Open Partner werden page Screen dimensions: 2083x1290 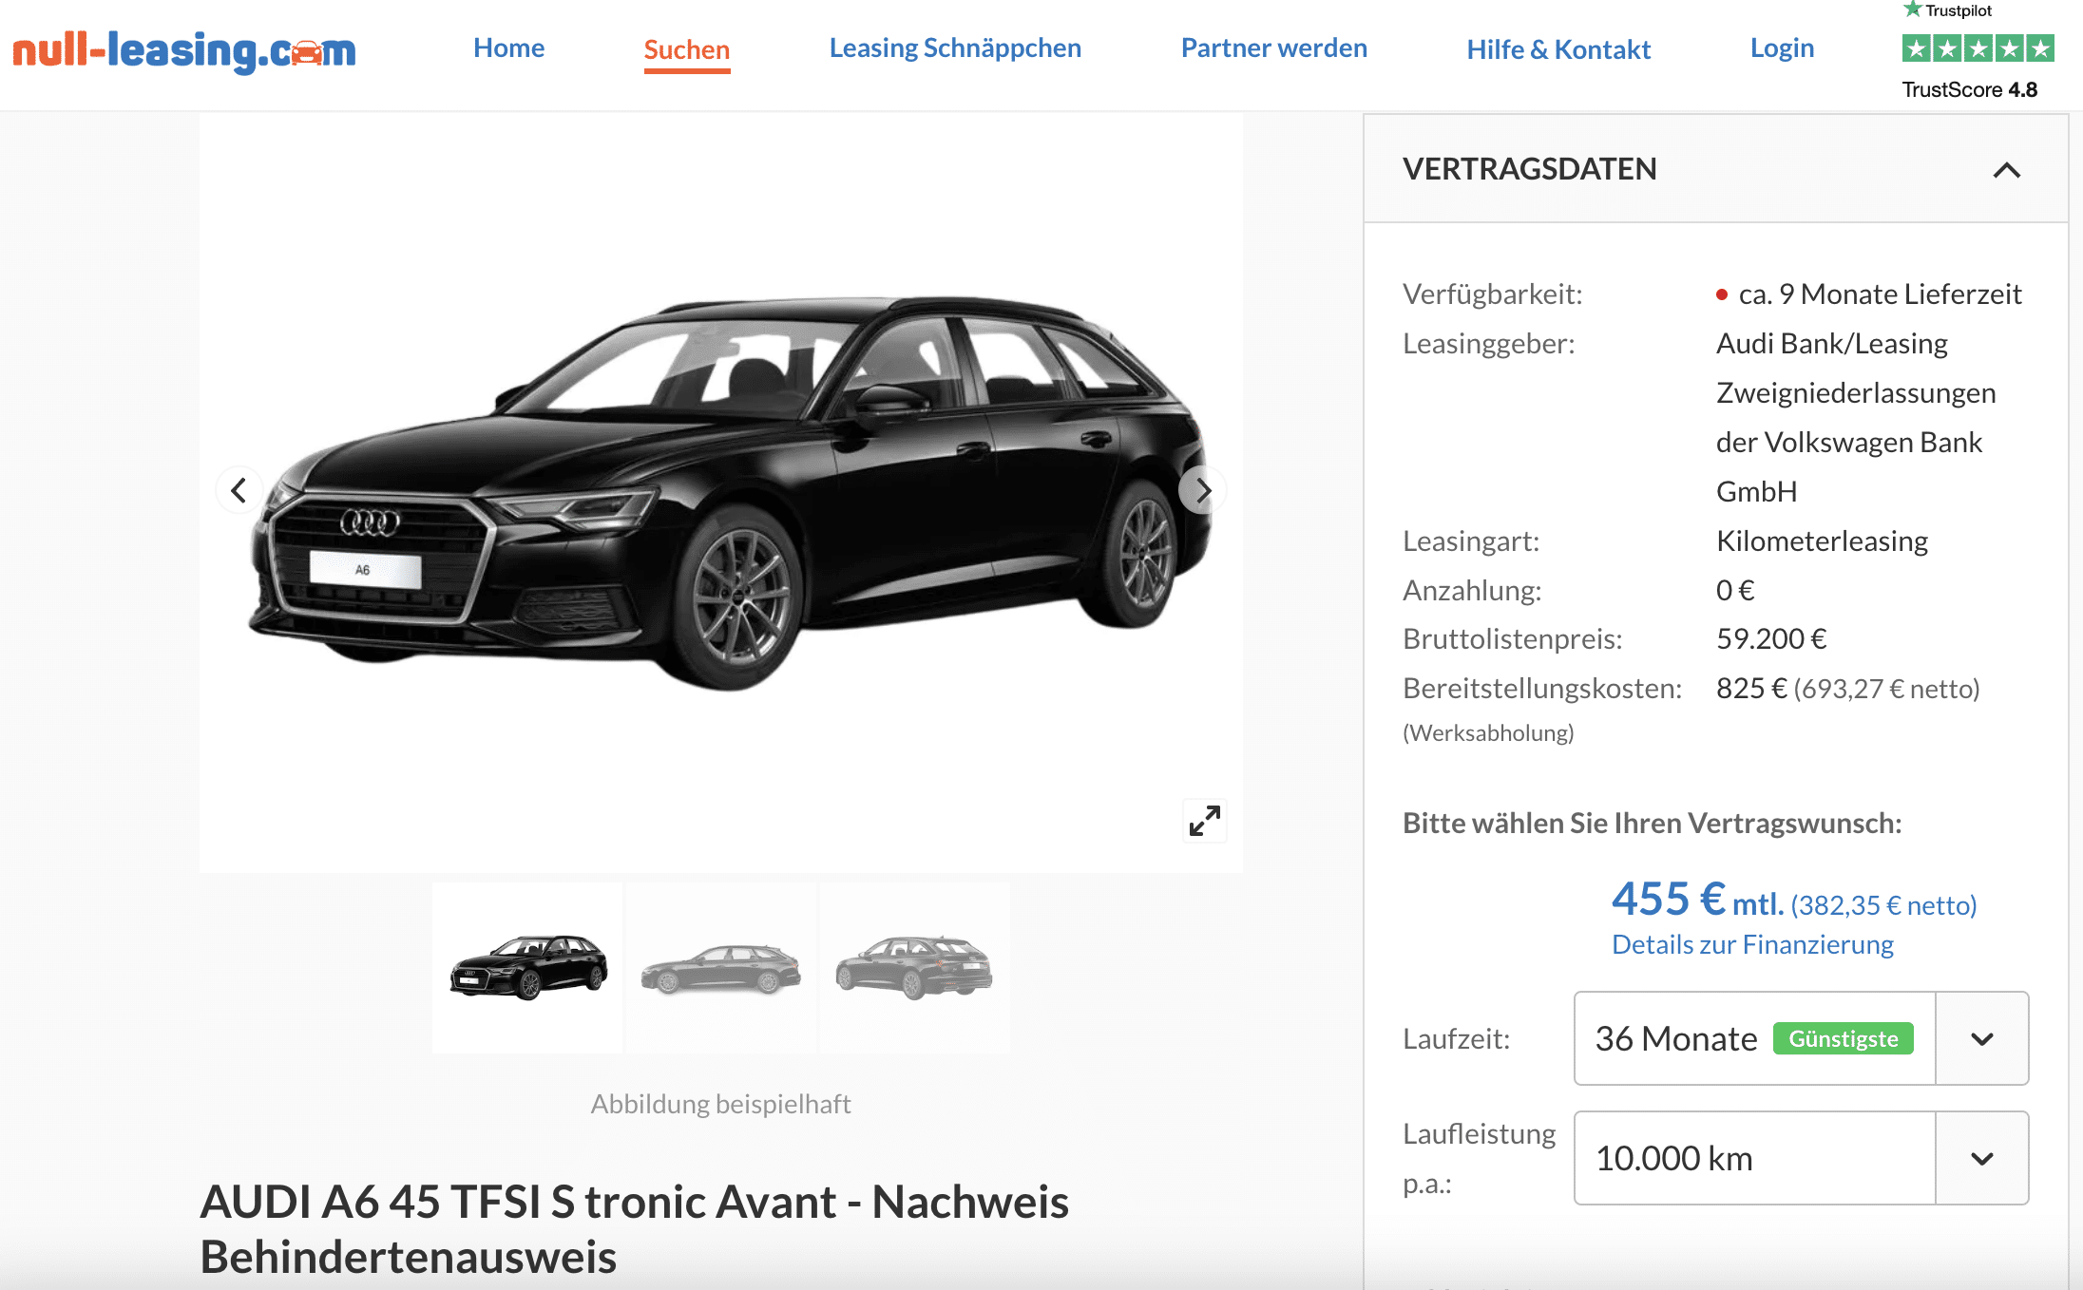1273,48
